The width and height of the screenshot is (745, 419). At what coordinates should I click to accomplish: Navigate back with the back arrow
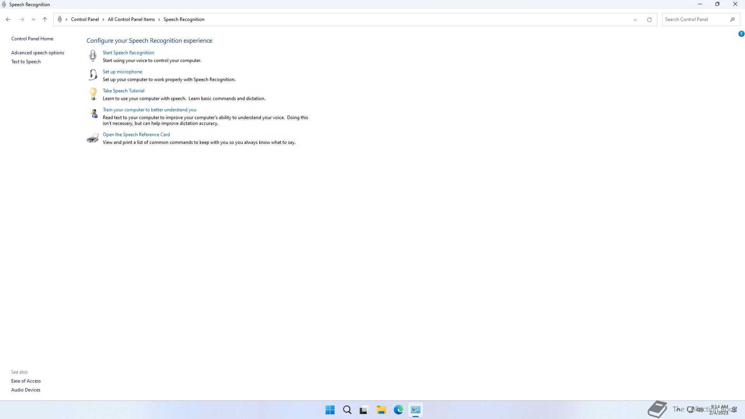pyautogui.click(x=8, y=19)
